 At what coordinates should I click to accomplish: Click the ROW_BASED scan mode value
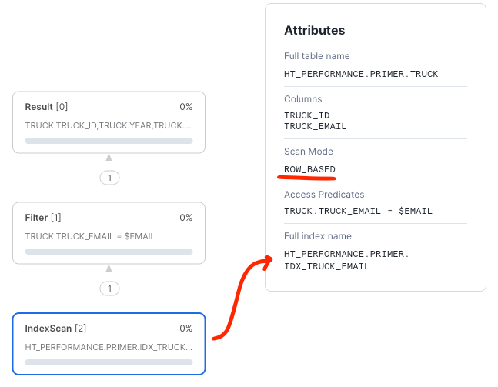(x=309, y=169)
